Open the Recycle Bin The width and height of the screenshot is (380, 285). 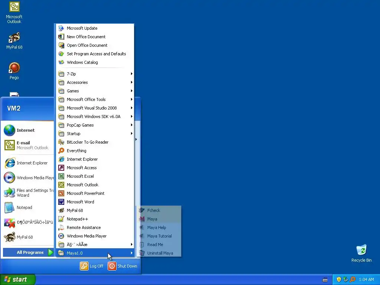coord(361,253)
